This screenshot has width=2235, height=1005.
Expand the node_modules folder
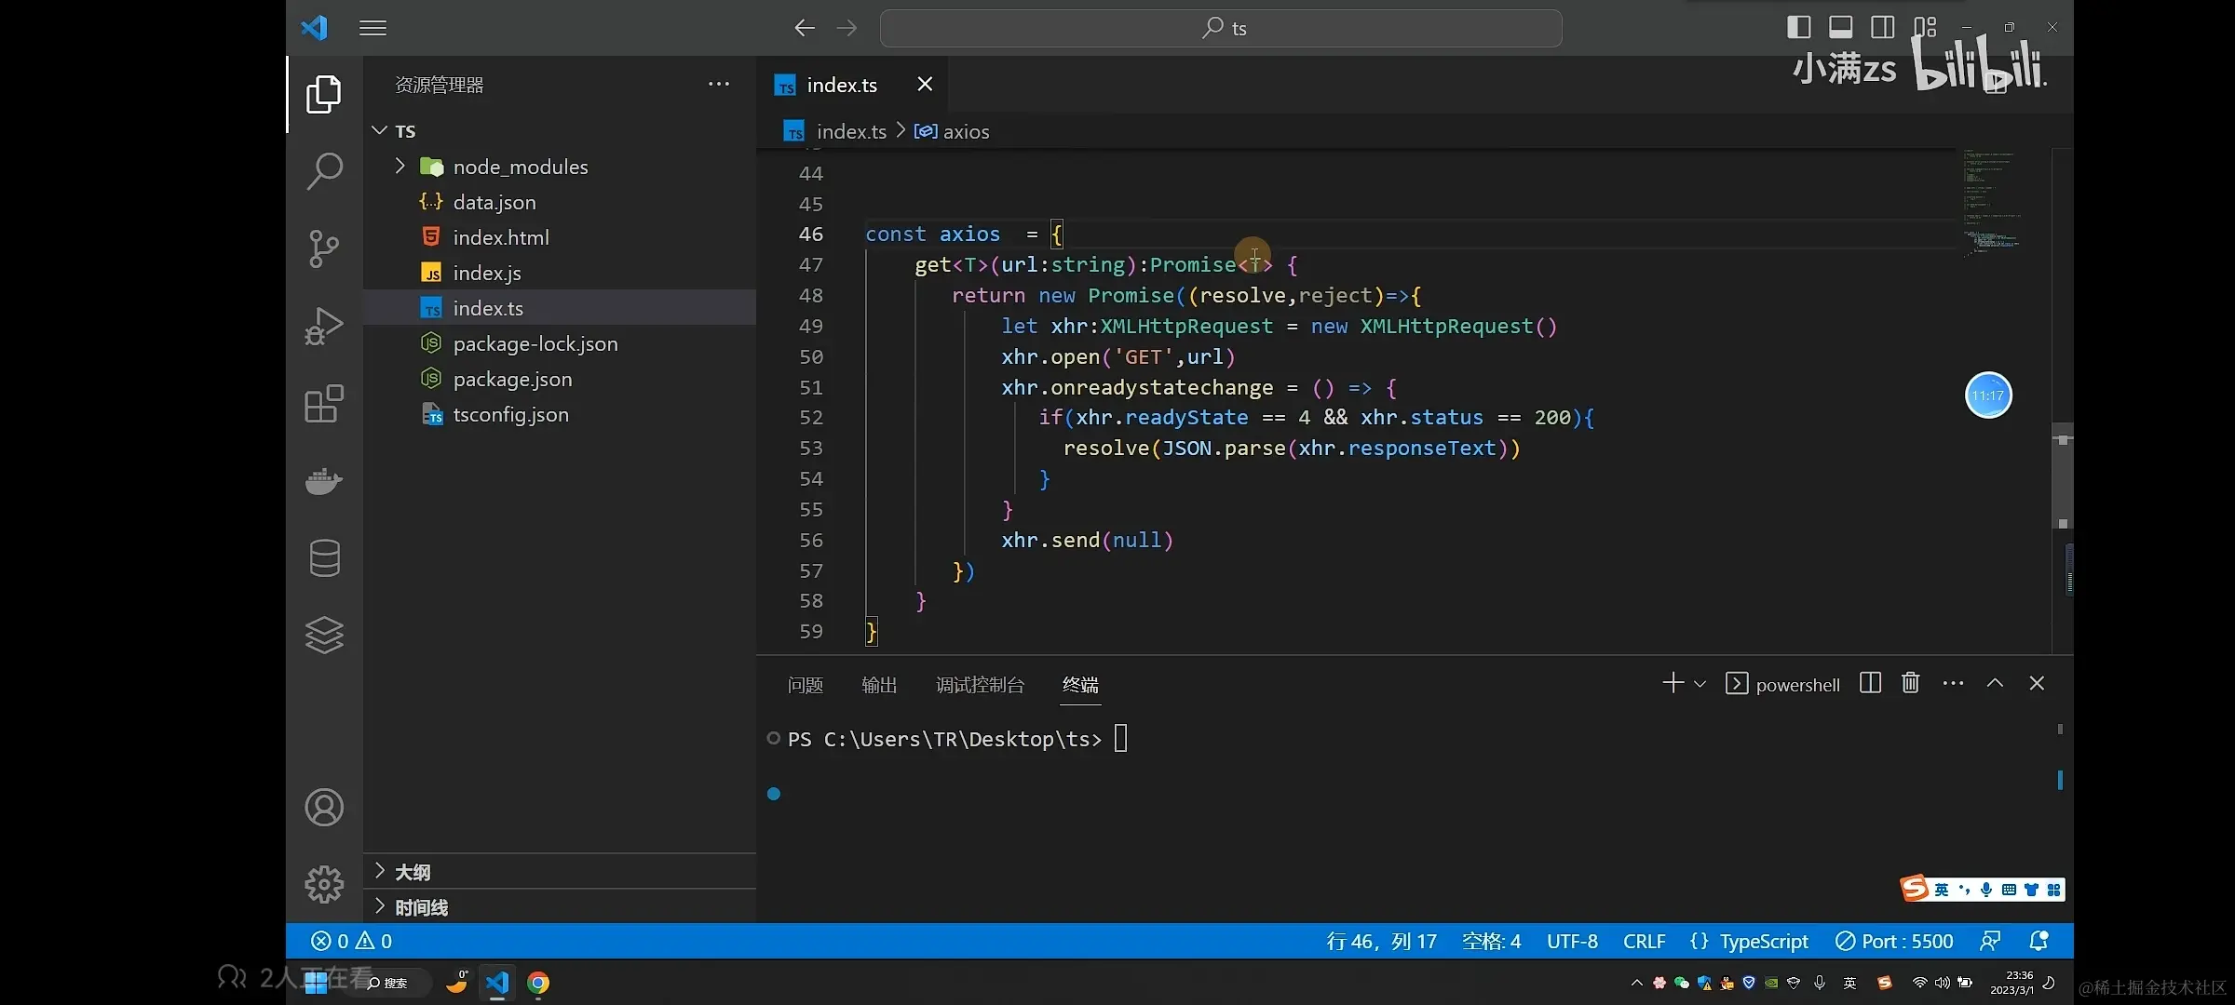tap(520, 167)
